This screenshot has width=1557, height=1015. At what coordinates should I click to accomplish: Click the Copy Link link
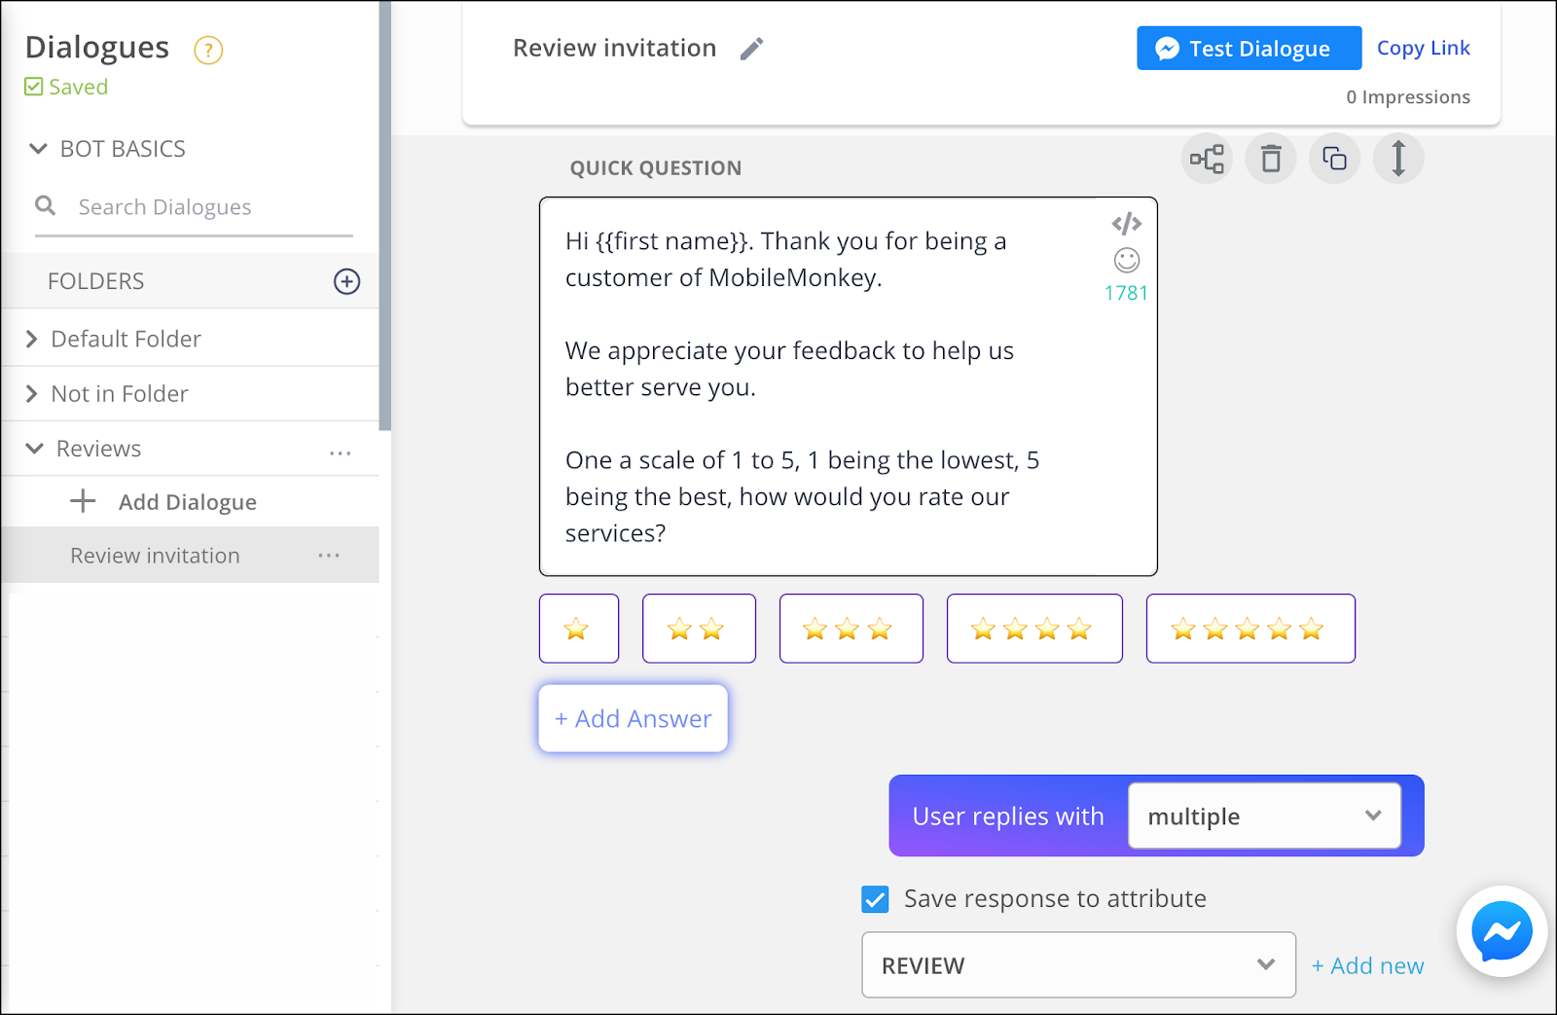tap(1423, 48)
